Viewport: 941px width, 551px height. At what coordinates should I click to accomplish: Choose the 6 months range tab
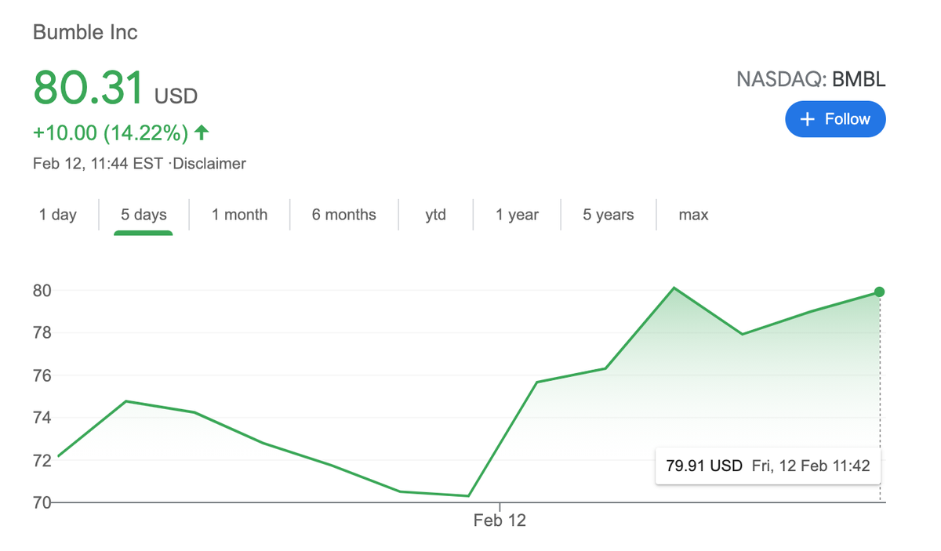coord(343,215)
